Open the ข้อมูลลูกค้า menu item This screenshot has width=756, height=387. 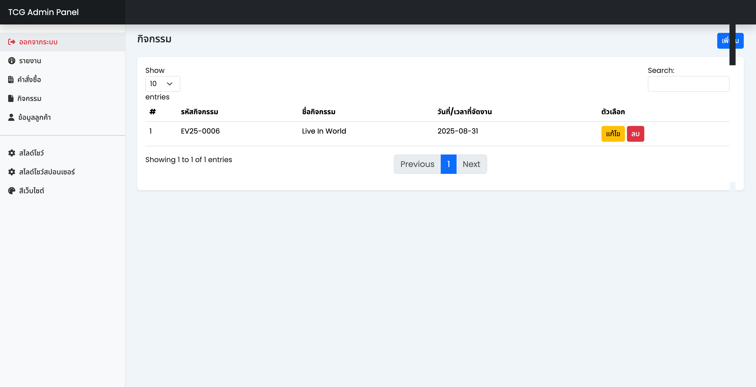point(34,117)
